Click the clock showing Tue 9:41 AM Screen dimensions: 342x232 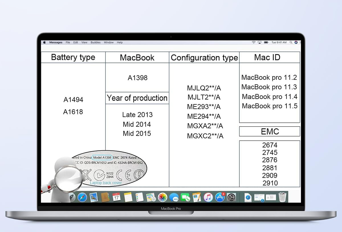tap(279, 42)
